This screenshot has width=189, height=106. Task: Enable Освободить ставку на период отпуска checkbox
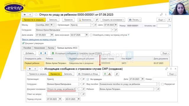[91, 35]
